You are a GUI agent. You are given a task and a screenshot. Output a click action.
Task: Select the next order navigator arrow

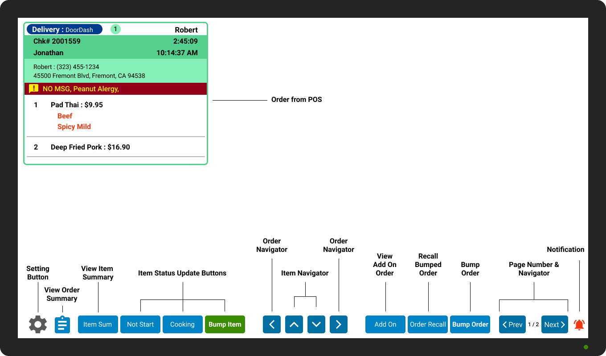point(338,324)
